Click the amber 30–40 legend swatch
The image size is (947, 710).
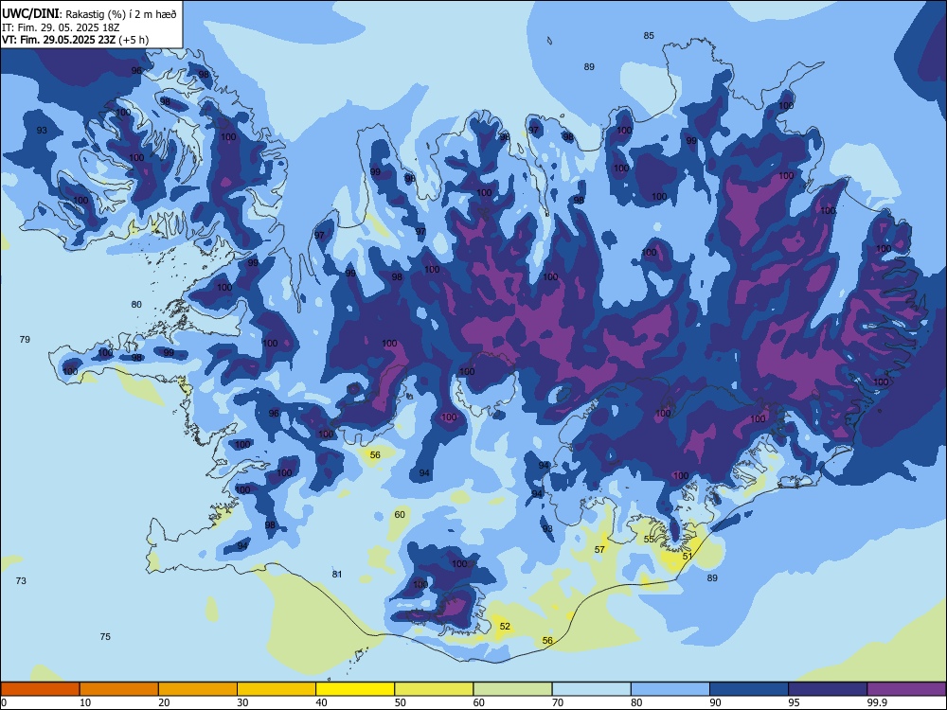(277, 689)
